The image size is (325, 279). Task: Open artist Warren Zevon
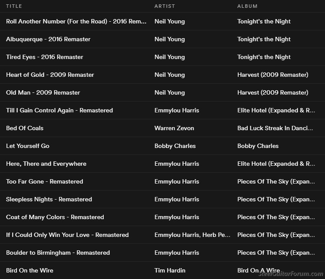click(x=174, y=128)
